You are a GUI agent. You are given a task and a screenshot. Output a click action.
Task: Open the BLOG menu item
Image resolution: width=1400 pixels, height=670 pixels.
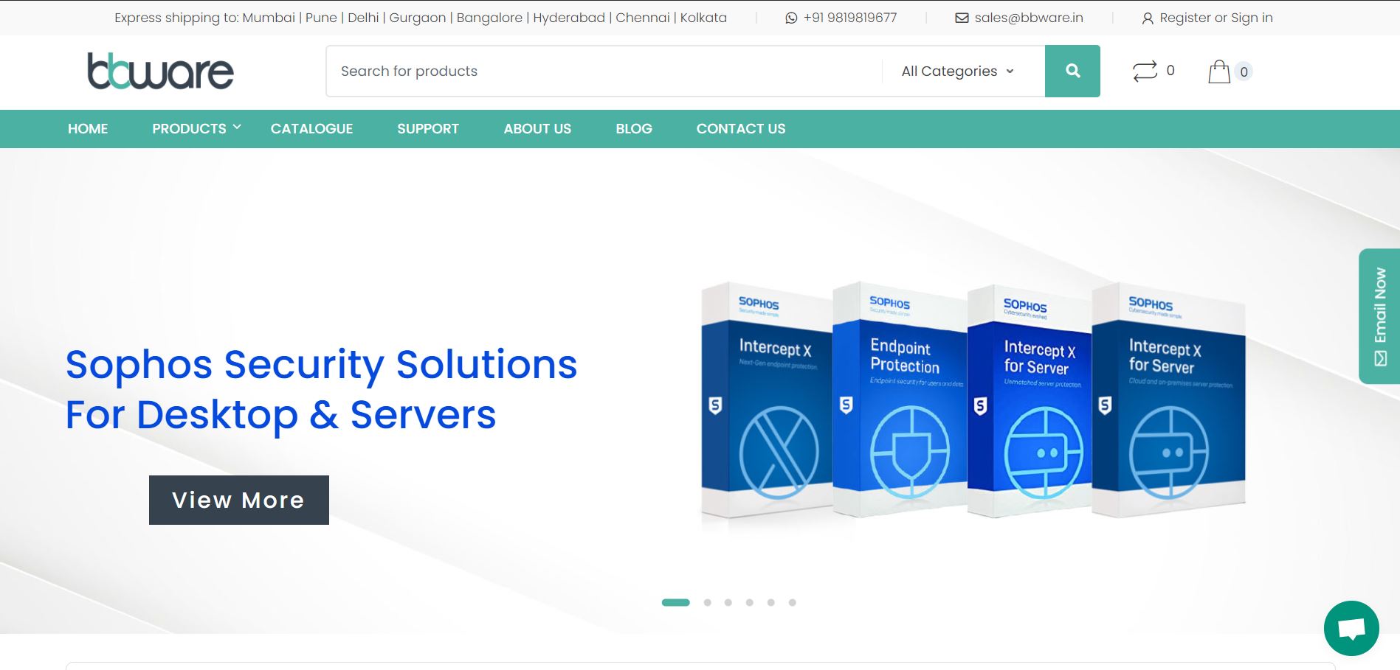pyautogui.click(x=634, y=129)
